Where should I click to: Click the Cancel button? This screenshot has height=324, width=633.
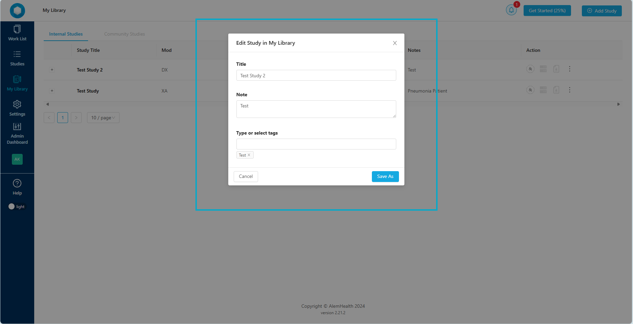click(x=246, y=177)
